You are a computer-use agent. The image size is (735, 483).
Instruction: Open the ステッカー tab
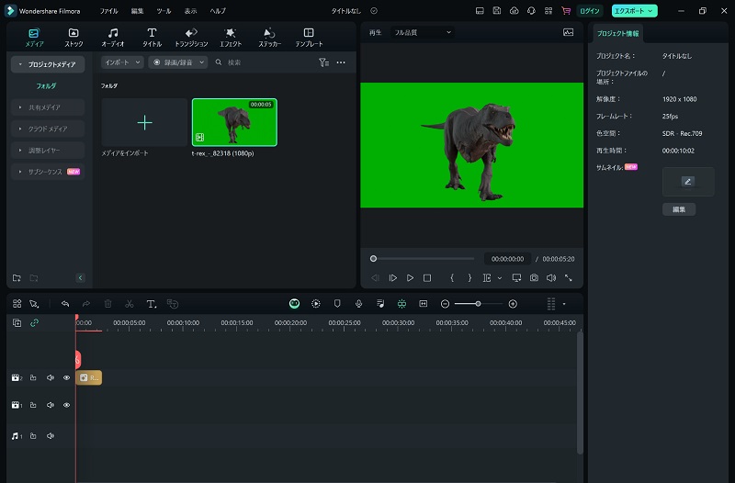269,38
